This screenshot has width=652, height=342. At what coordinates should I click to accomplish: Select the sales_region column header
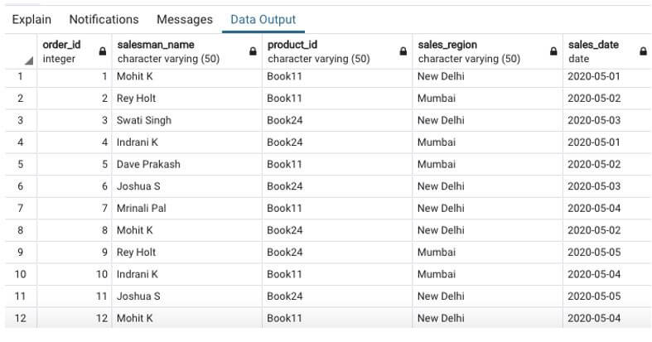point(472,51)
